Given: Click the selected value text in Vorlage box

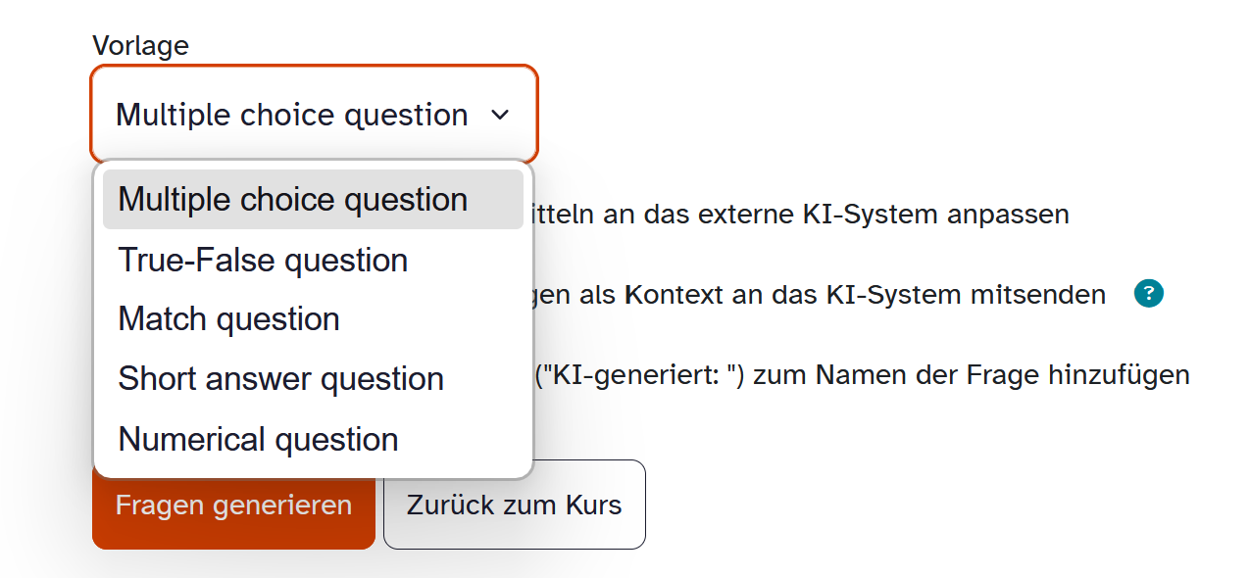Looking at the screenshot, I should (291, 116).
